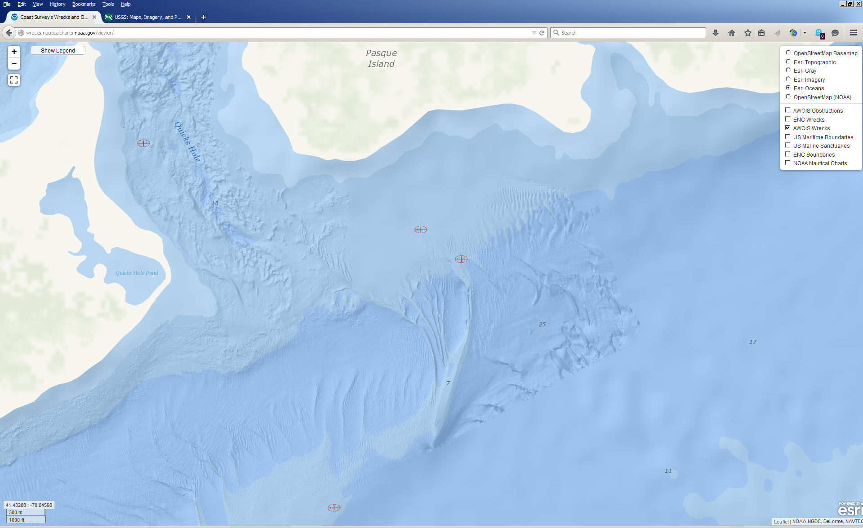Open the Bookmarks menu
This screenshot has width=863, height=528.
pos(84,4)
